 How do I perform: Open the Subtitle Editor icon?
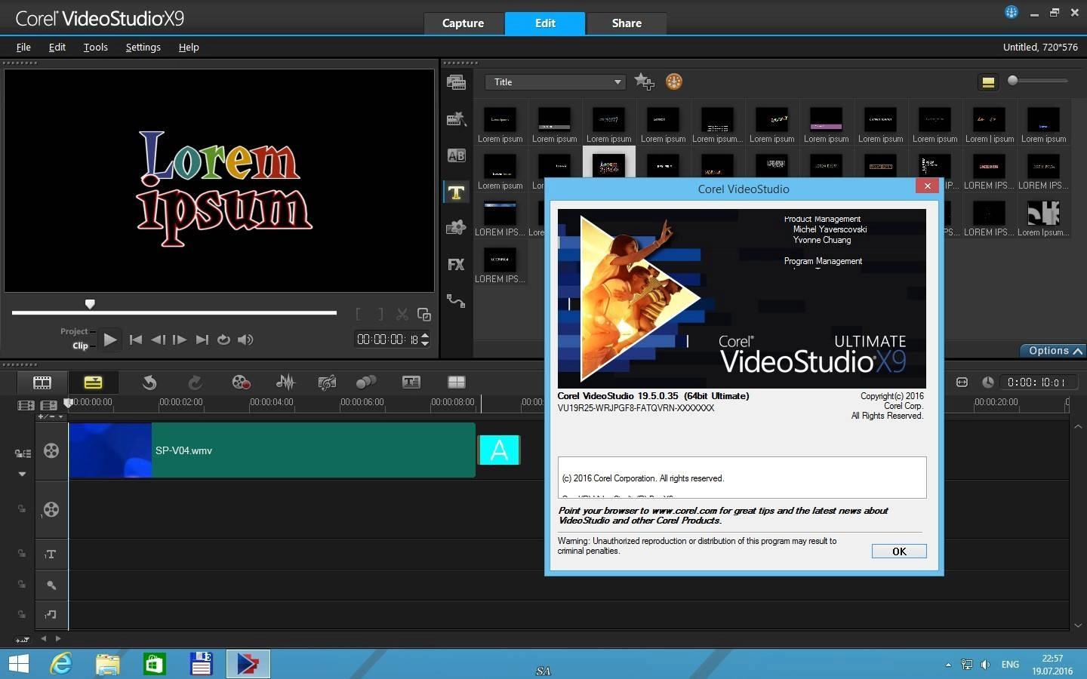tap(411, 383)
